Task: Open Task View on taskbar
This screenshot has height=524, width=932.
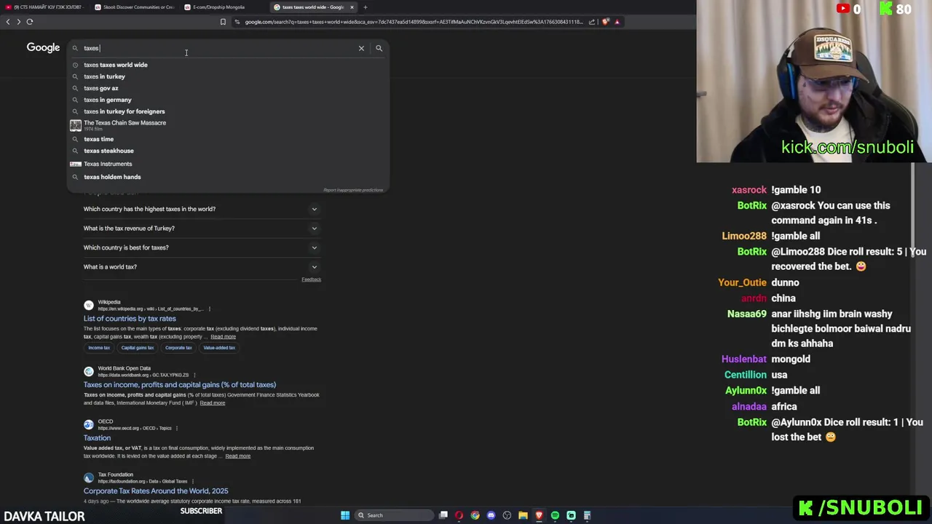Action: 443,515
